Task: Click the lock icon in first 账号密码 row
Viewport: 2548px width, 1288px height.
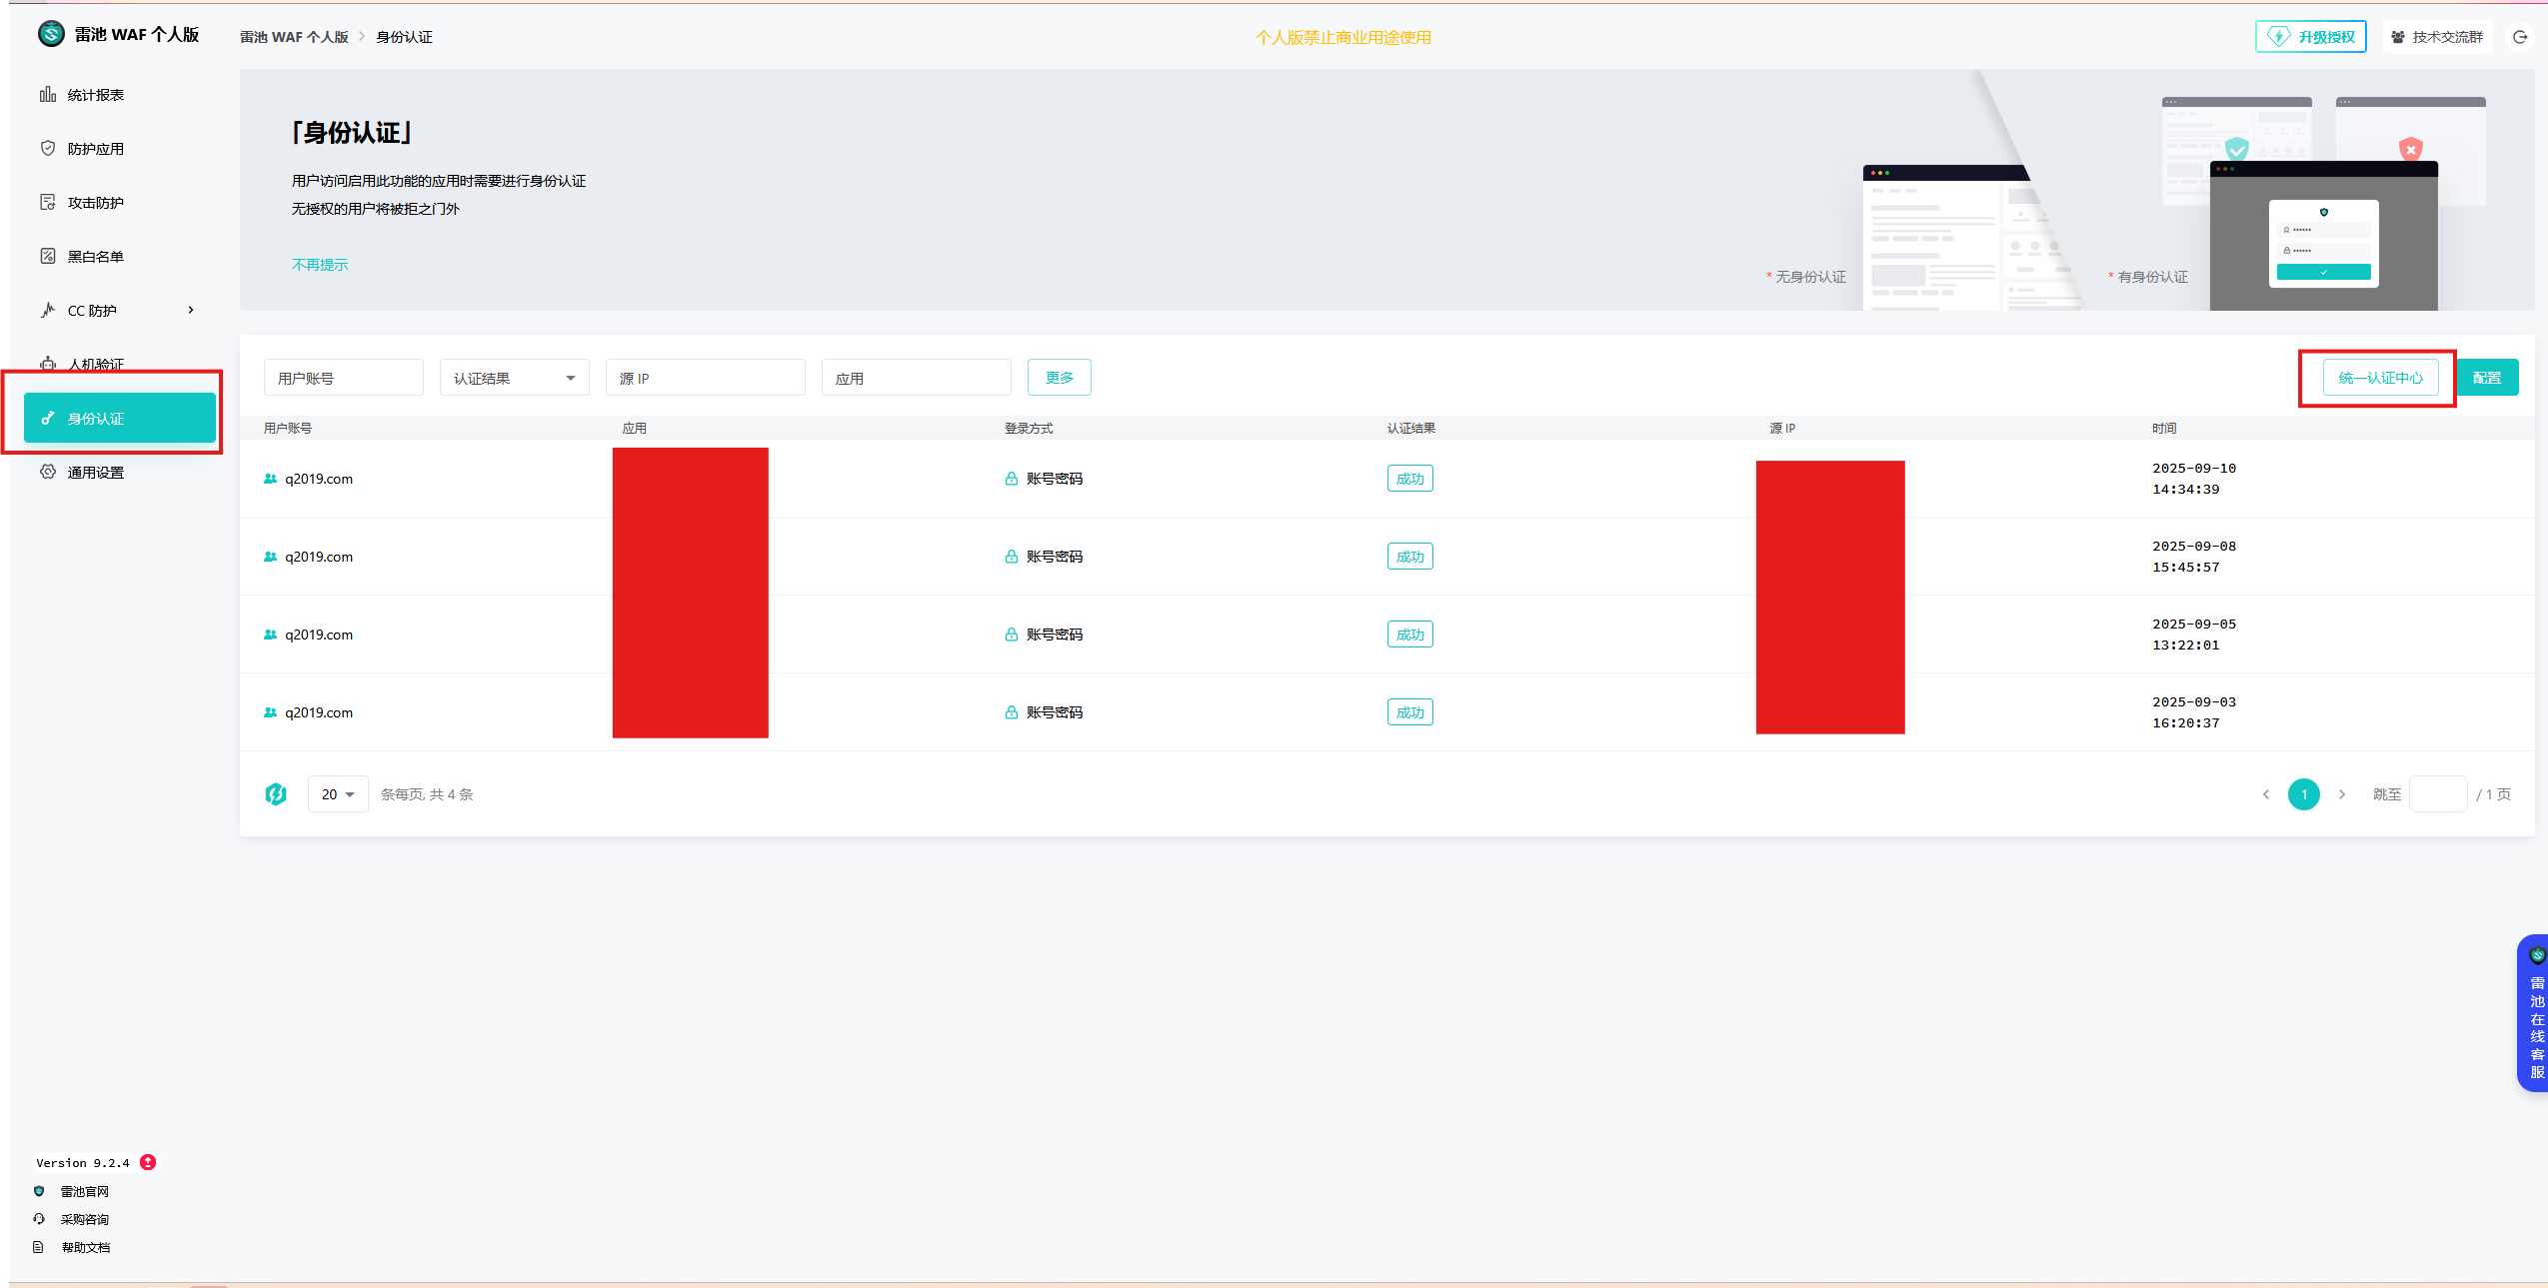Action: click(x=1012, y=479)
